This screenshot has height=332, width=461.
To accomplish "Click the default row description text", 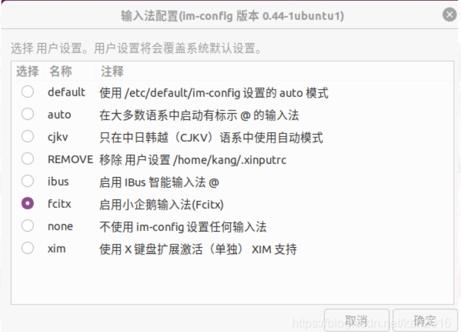I will click(x=214, y=93).
